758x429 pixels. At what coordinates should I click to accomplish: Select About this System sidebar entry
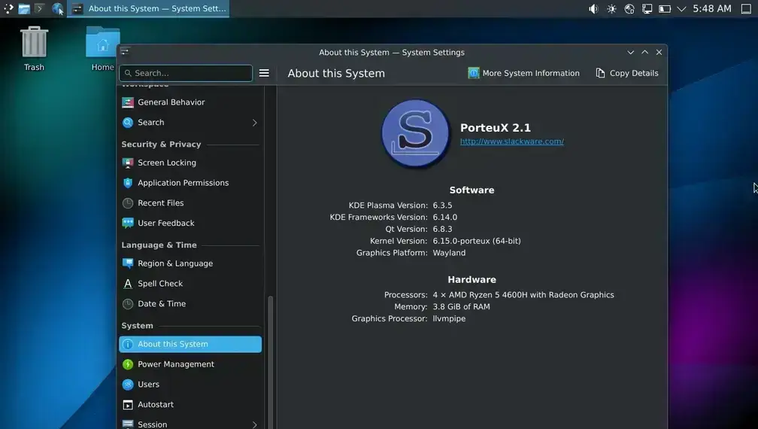(x=190, y=344)
